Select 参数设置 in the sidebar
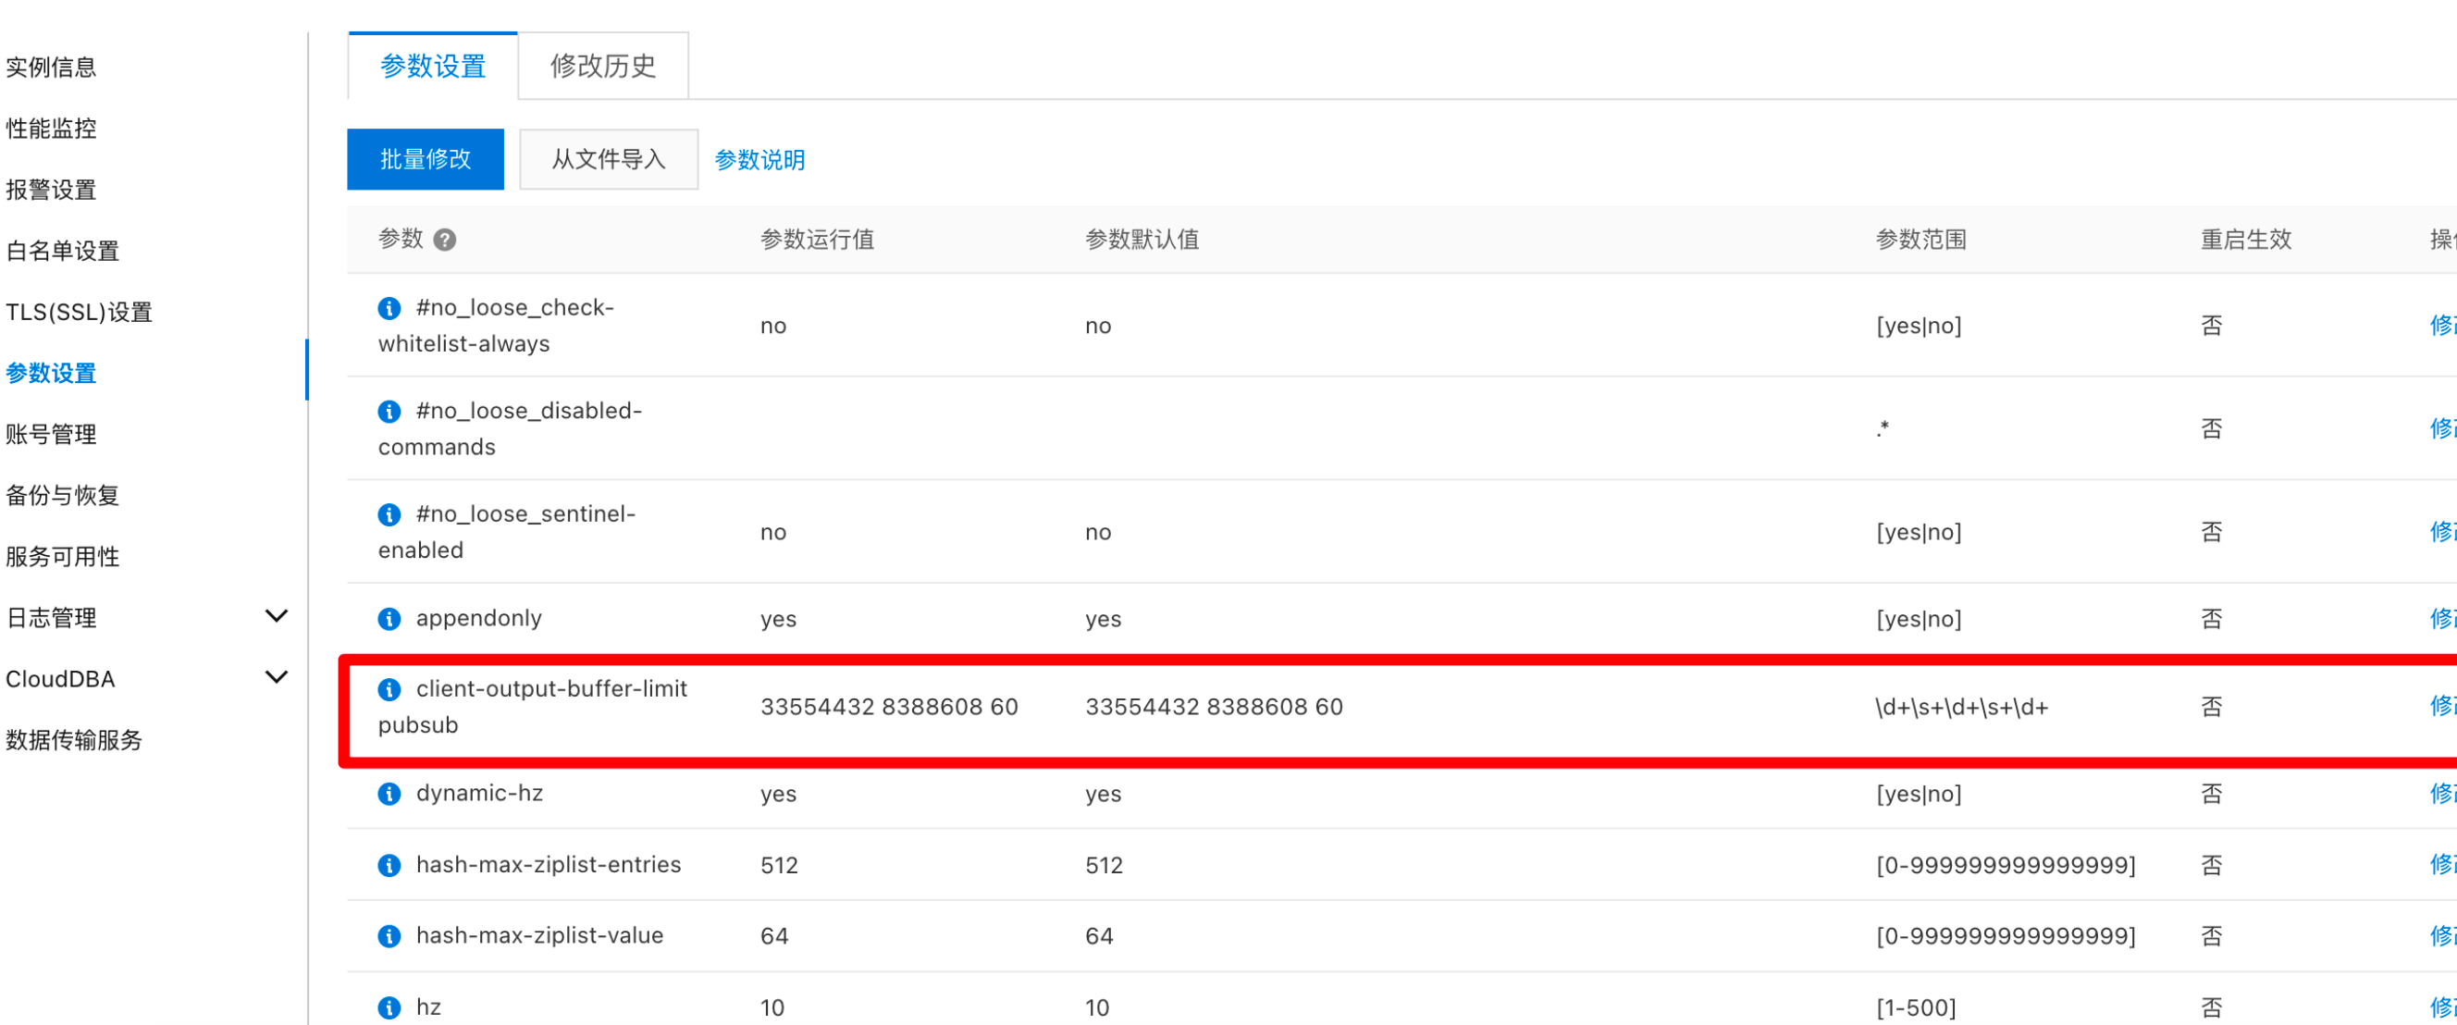2457x1025 pixels. coord(52,373)
